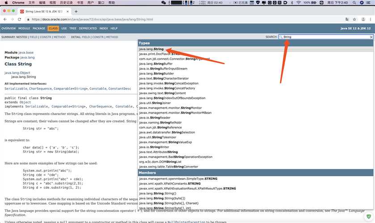Go forward with the browser forward arrow
The height and width of the screenshot is (223, 375).
[x=12, y=19]
